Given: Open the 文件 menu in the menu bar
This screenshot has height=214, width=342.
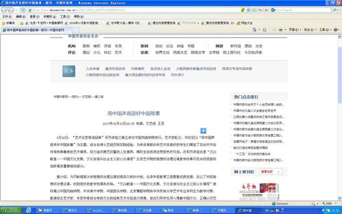Looking at the screenshot, I should tap(7, 17).
